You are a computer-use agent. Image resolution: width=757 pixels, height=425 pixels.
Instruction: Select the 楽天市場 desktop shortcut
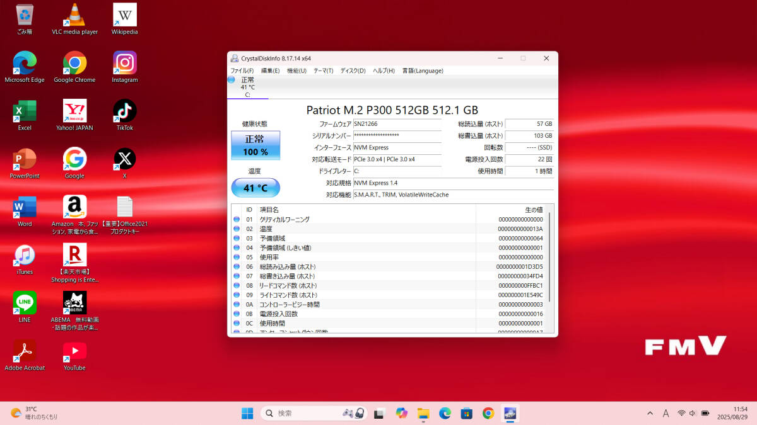click(74, 263)
